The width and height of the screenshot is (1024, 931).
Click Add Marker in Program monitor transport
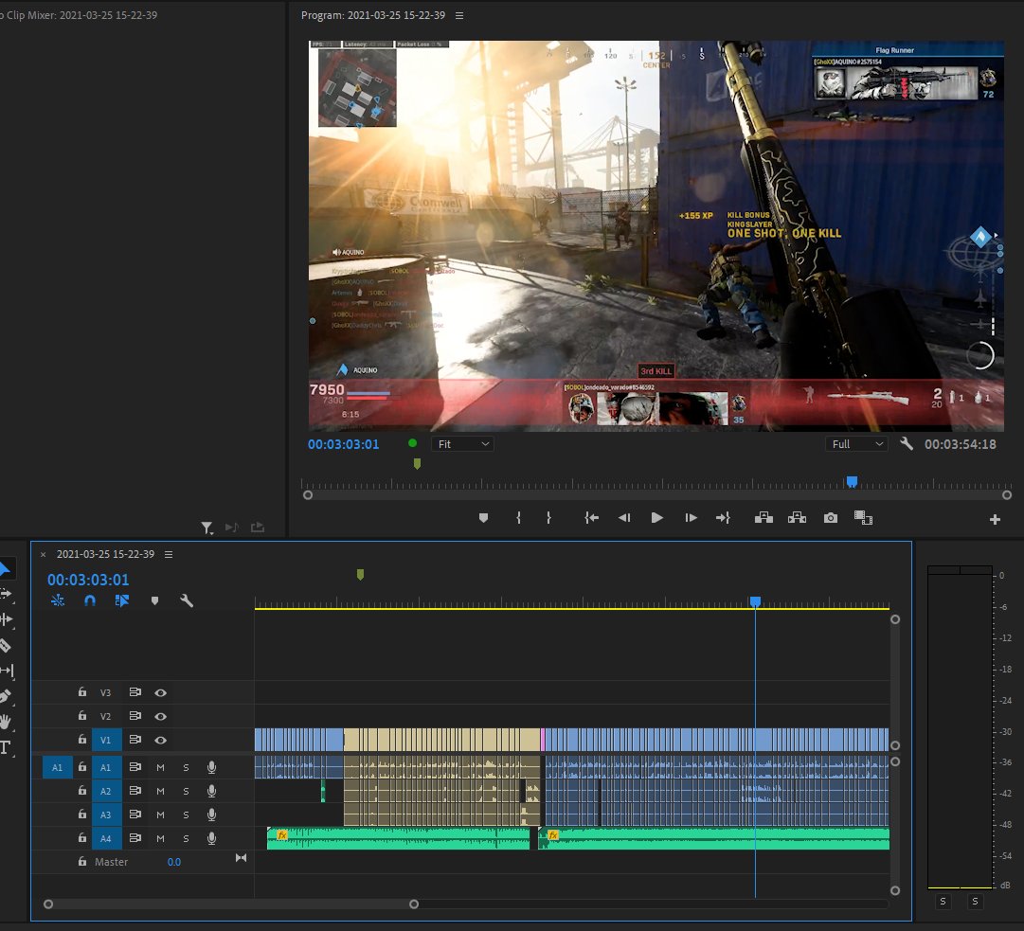(x=483, y=518)
